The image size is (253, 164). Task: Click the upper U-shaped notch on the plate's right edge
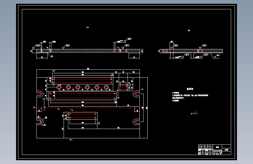[x=136, y=94]
